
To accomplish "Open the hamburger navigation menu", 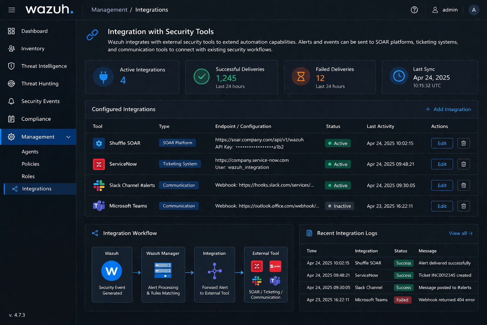I will (x=12, y=10).
